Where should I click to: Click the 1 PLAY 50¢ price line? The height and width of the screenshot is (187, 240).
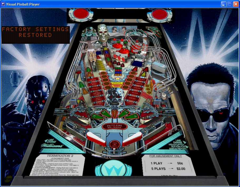[166, 163]
